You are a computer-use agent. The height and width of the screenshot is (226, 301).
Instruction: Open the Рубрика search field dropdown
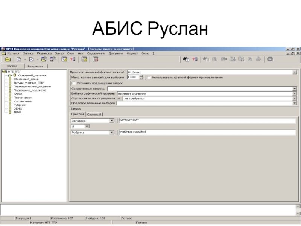(x=112, y=133)
